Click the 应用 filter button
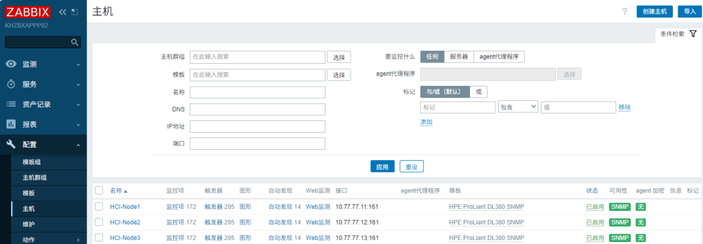The height and width of the screenshot is (244, 703). [x=383, y=167]
